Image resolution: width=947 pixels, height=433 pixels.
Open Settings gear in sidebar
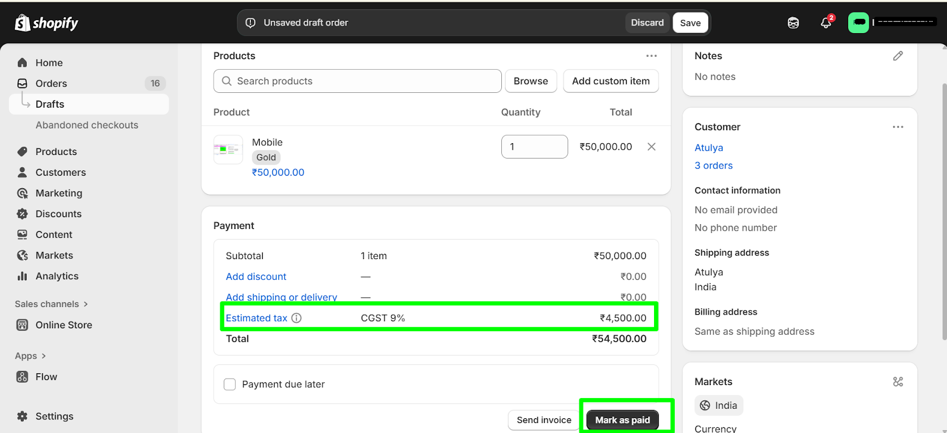[x=22, y=416]
